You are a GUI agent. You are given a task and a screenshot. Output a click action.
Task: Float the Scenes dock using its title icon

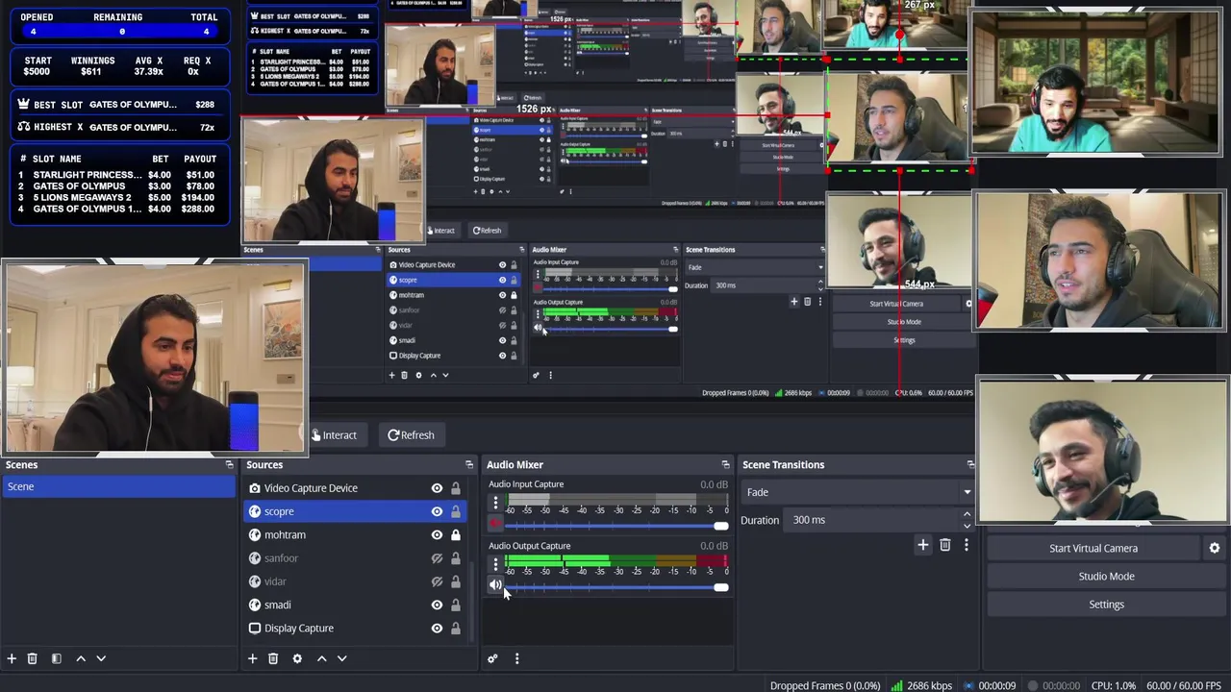[229, 464]
